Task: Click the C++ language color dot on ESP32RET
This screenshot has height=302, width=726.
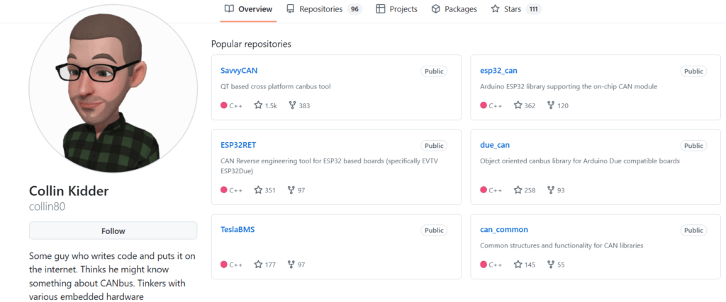Action: [x=224, y=190]
